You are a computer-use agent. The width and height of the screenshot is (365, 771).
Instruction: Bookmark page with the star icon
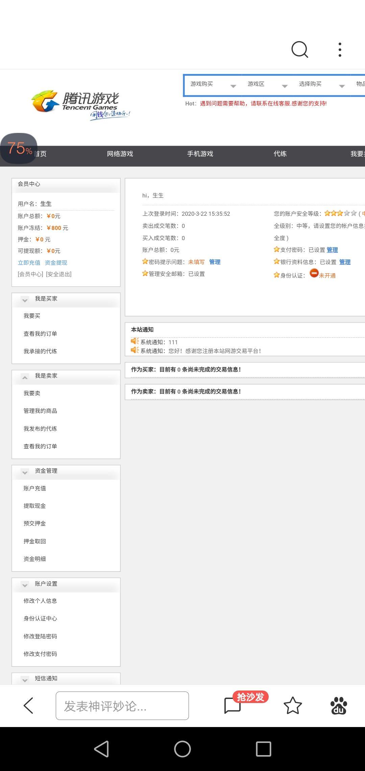292,706
